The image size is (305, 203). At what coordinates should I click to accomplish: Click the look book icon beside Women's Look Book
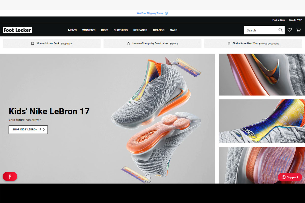point(33,43)
